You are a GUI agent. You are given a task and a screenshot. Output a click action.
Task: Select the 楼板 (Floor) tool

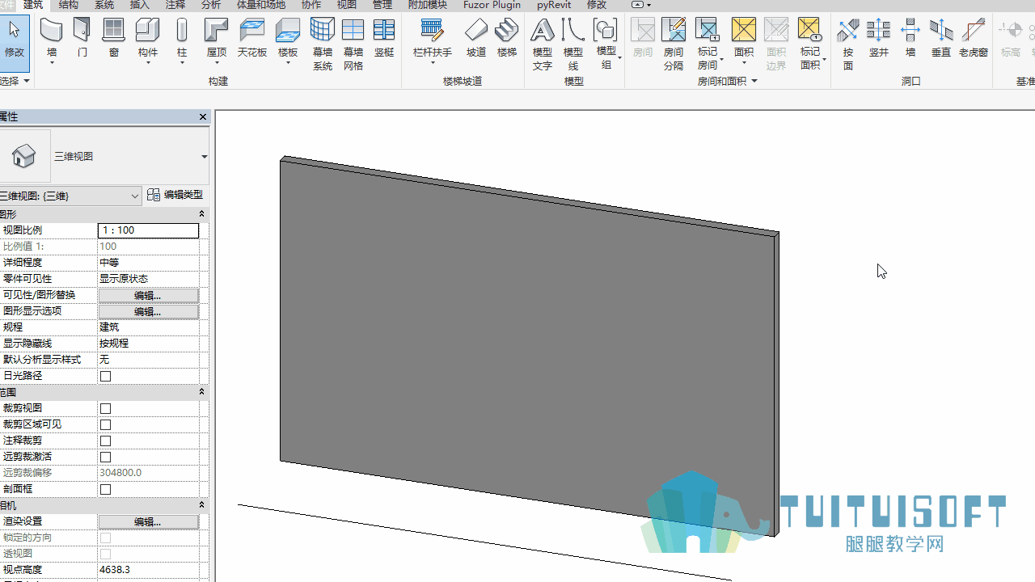[x=288, y=40]
